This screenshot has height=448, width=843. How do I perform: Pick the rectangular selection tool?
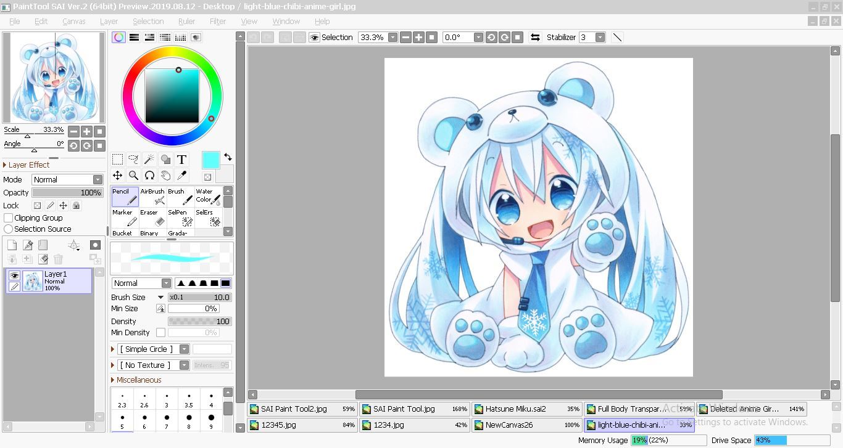pos(117,160)
